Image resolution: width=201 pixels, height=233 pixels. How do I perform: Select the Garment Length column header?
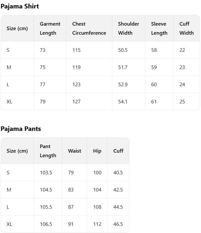tap(50, 28)
